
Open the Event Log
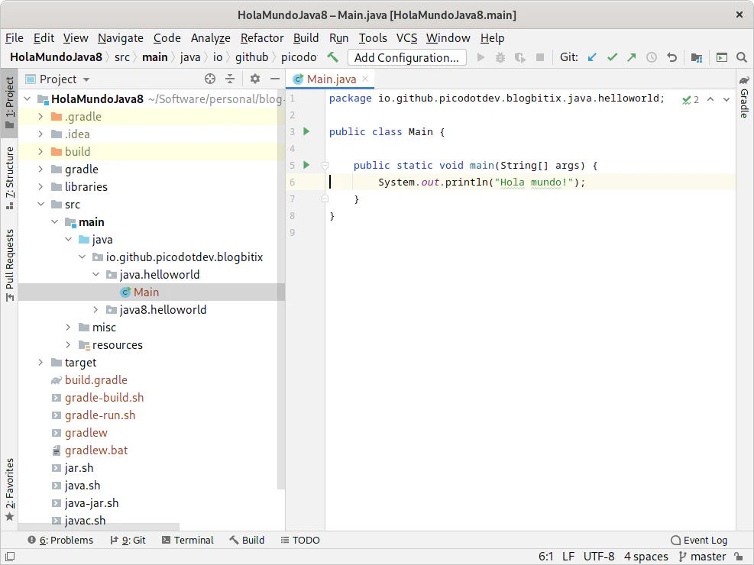698,540
